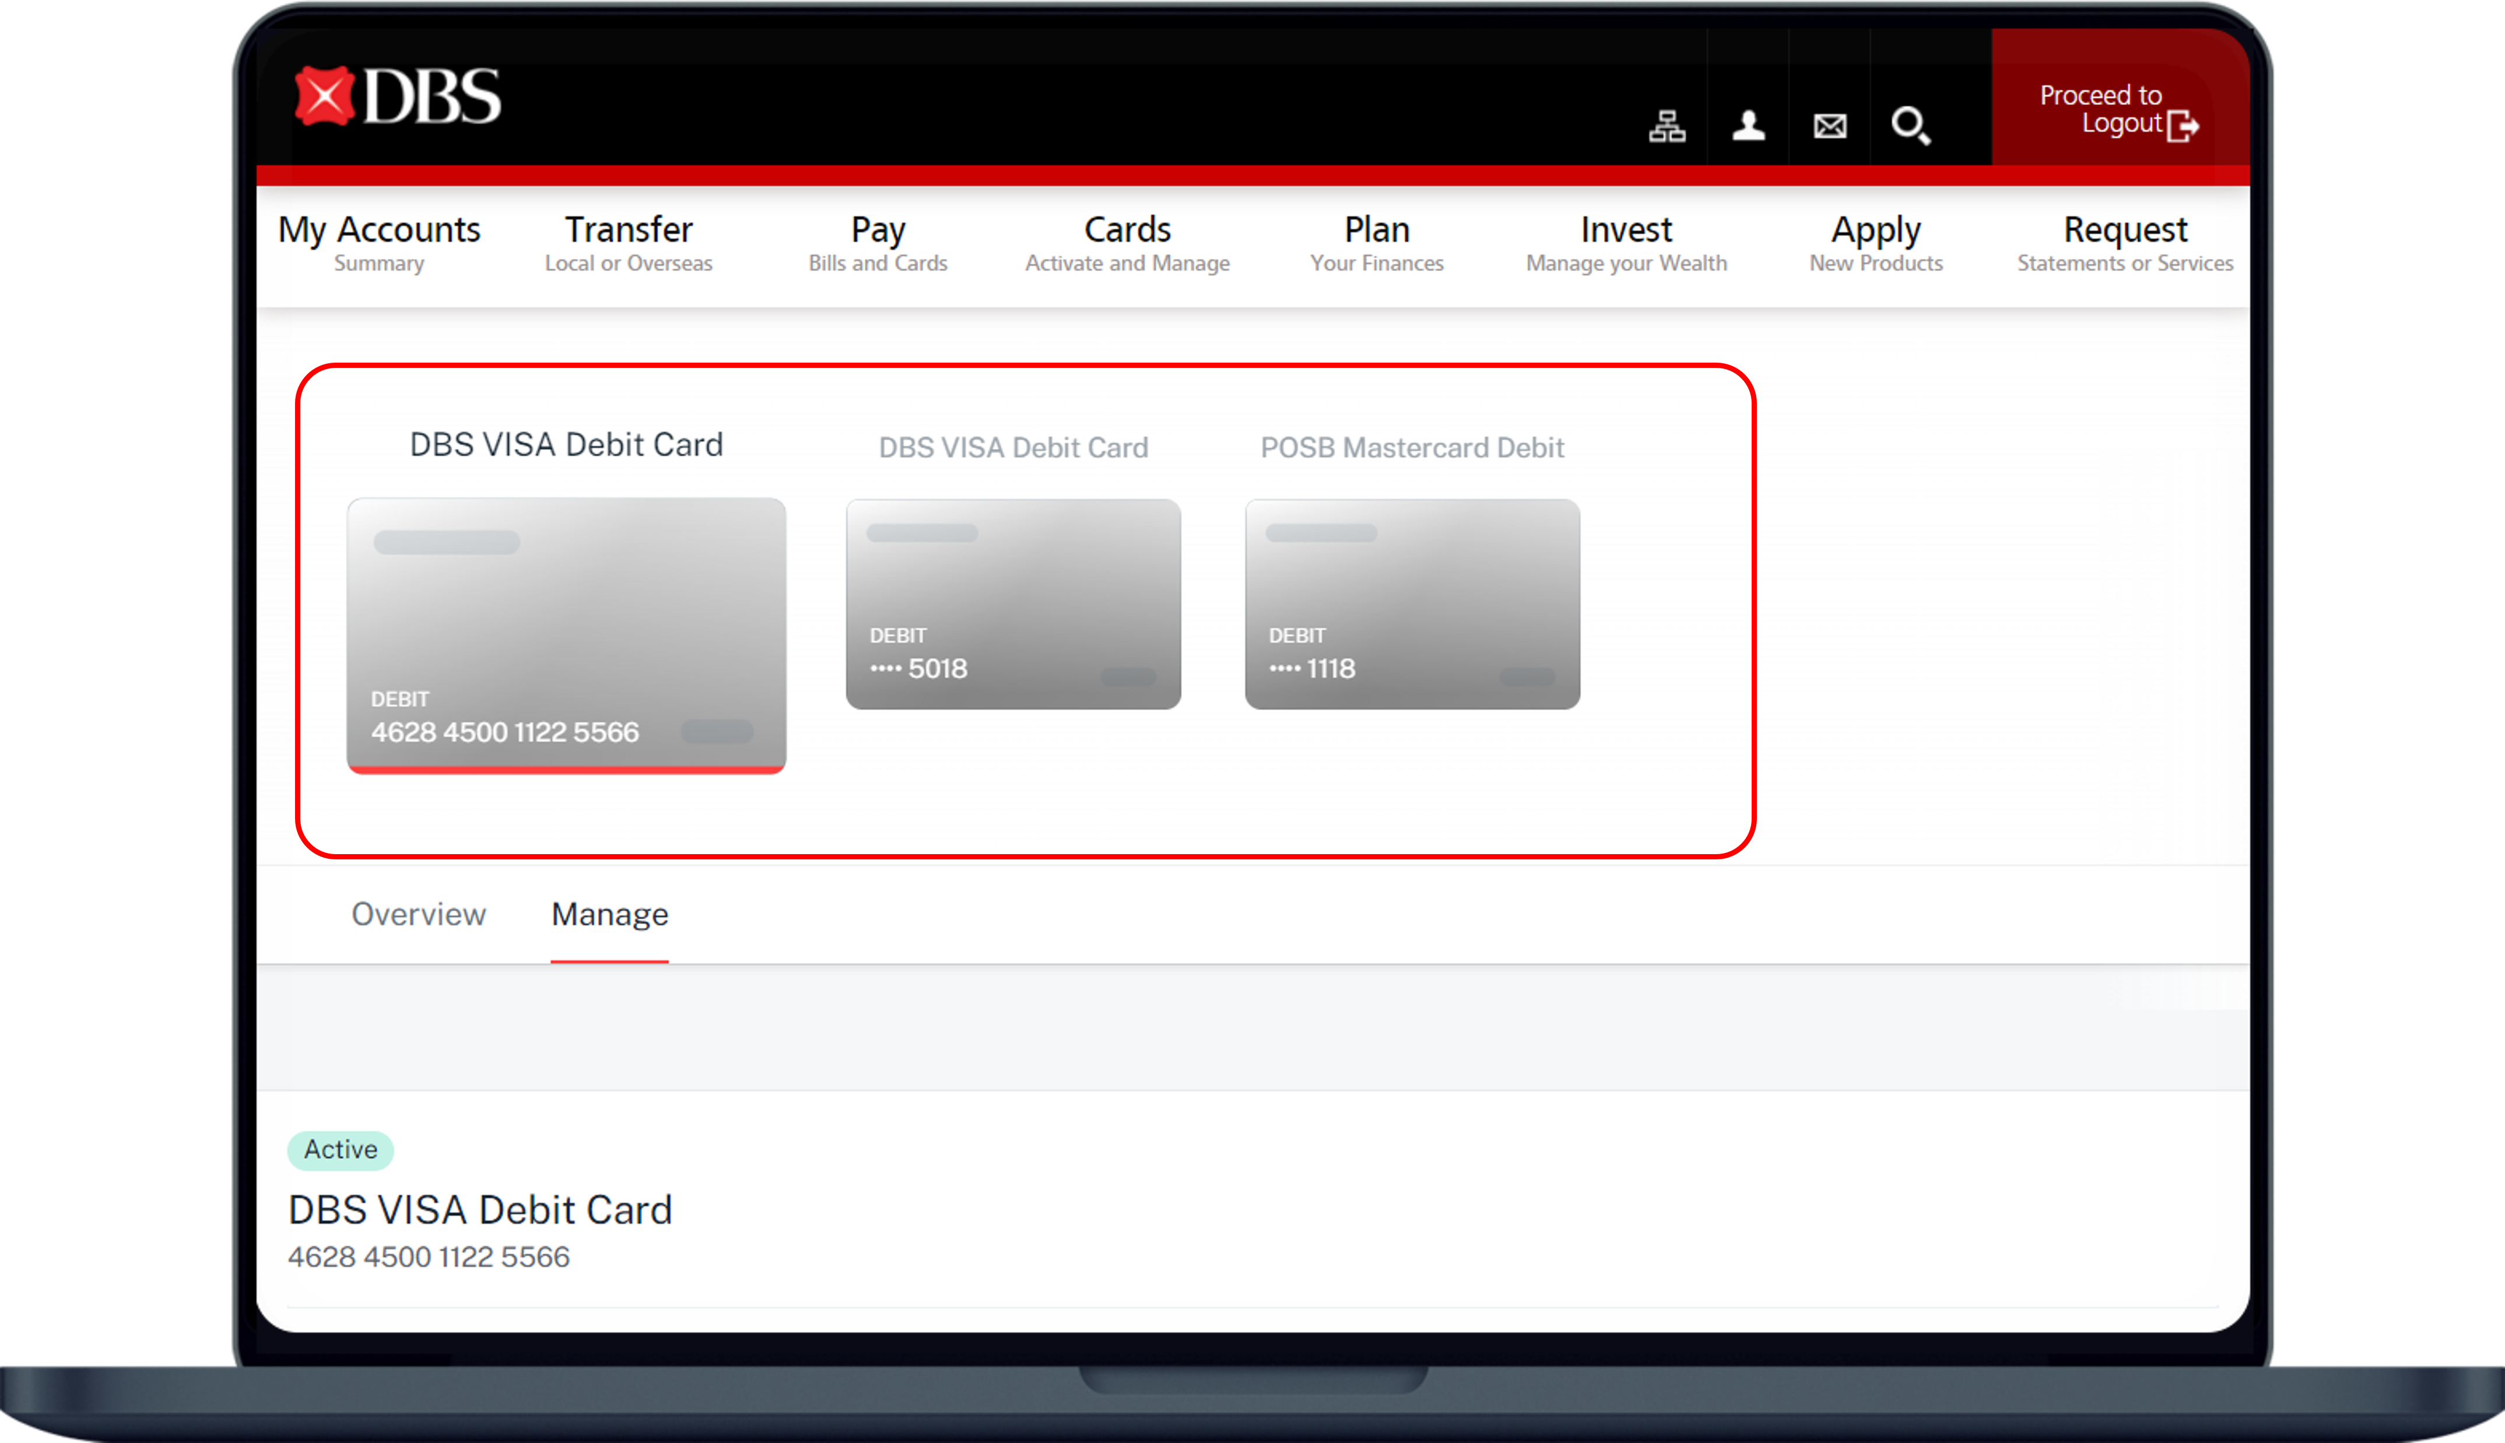Viewport: 2505px width, 1443px height.
Task: Click POSB Mastercard Debit label
Action: [1412, 448]
